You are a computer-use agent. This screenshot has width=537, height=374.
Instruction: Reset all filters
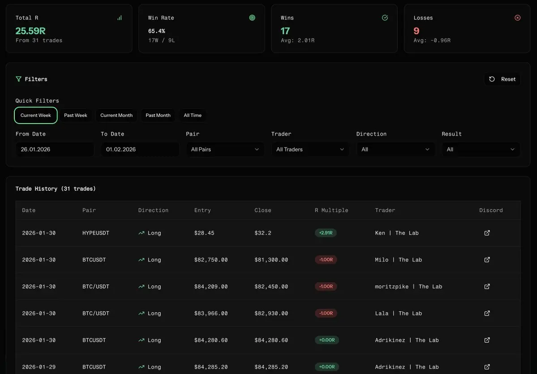point(502,79)
